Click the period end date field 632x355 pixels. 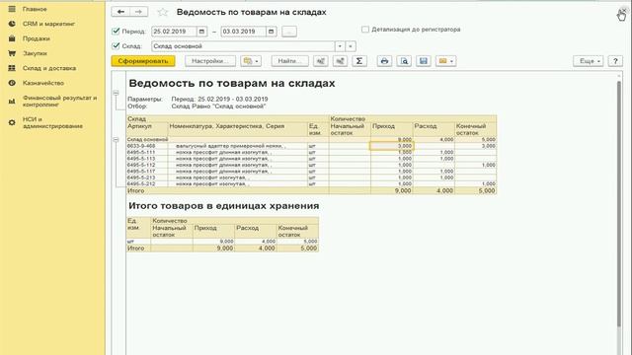(244, 32)
